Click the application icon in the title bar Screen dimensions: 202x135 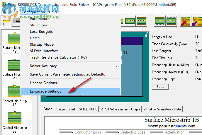tap(4, 4)
